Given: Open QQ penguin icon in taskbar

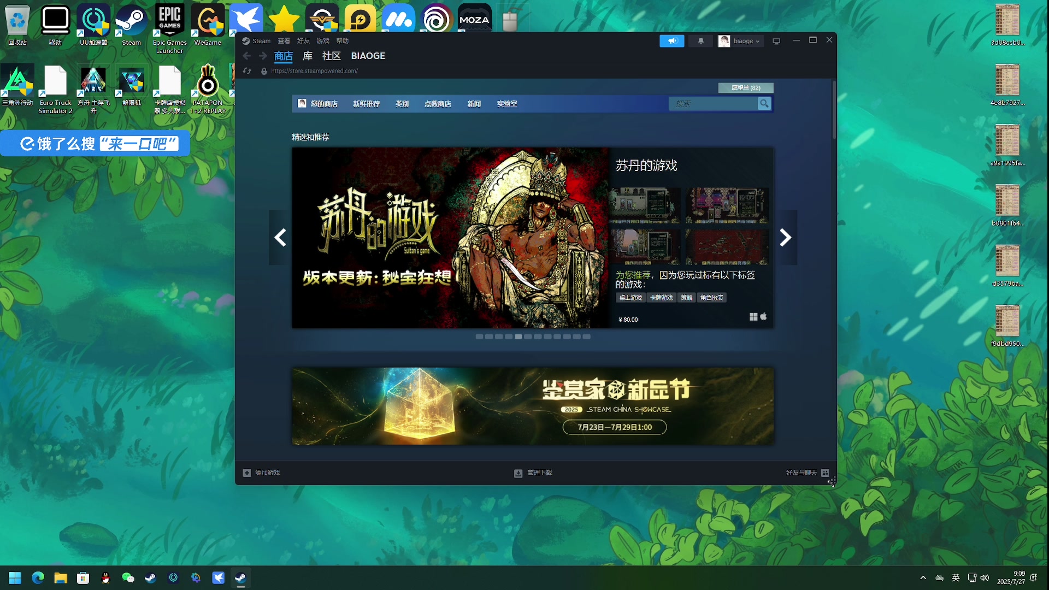Looking at the screenshot, I should 105,578.
